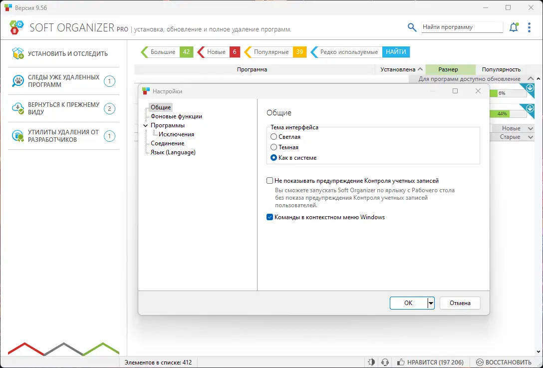This screenshot has width=543, height=368.
Task: Click the НРАВИТСЯ (197 206) label
Action: [x=435, y=363]
